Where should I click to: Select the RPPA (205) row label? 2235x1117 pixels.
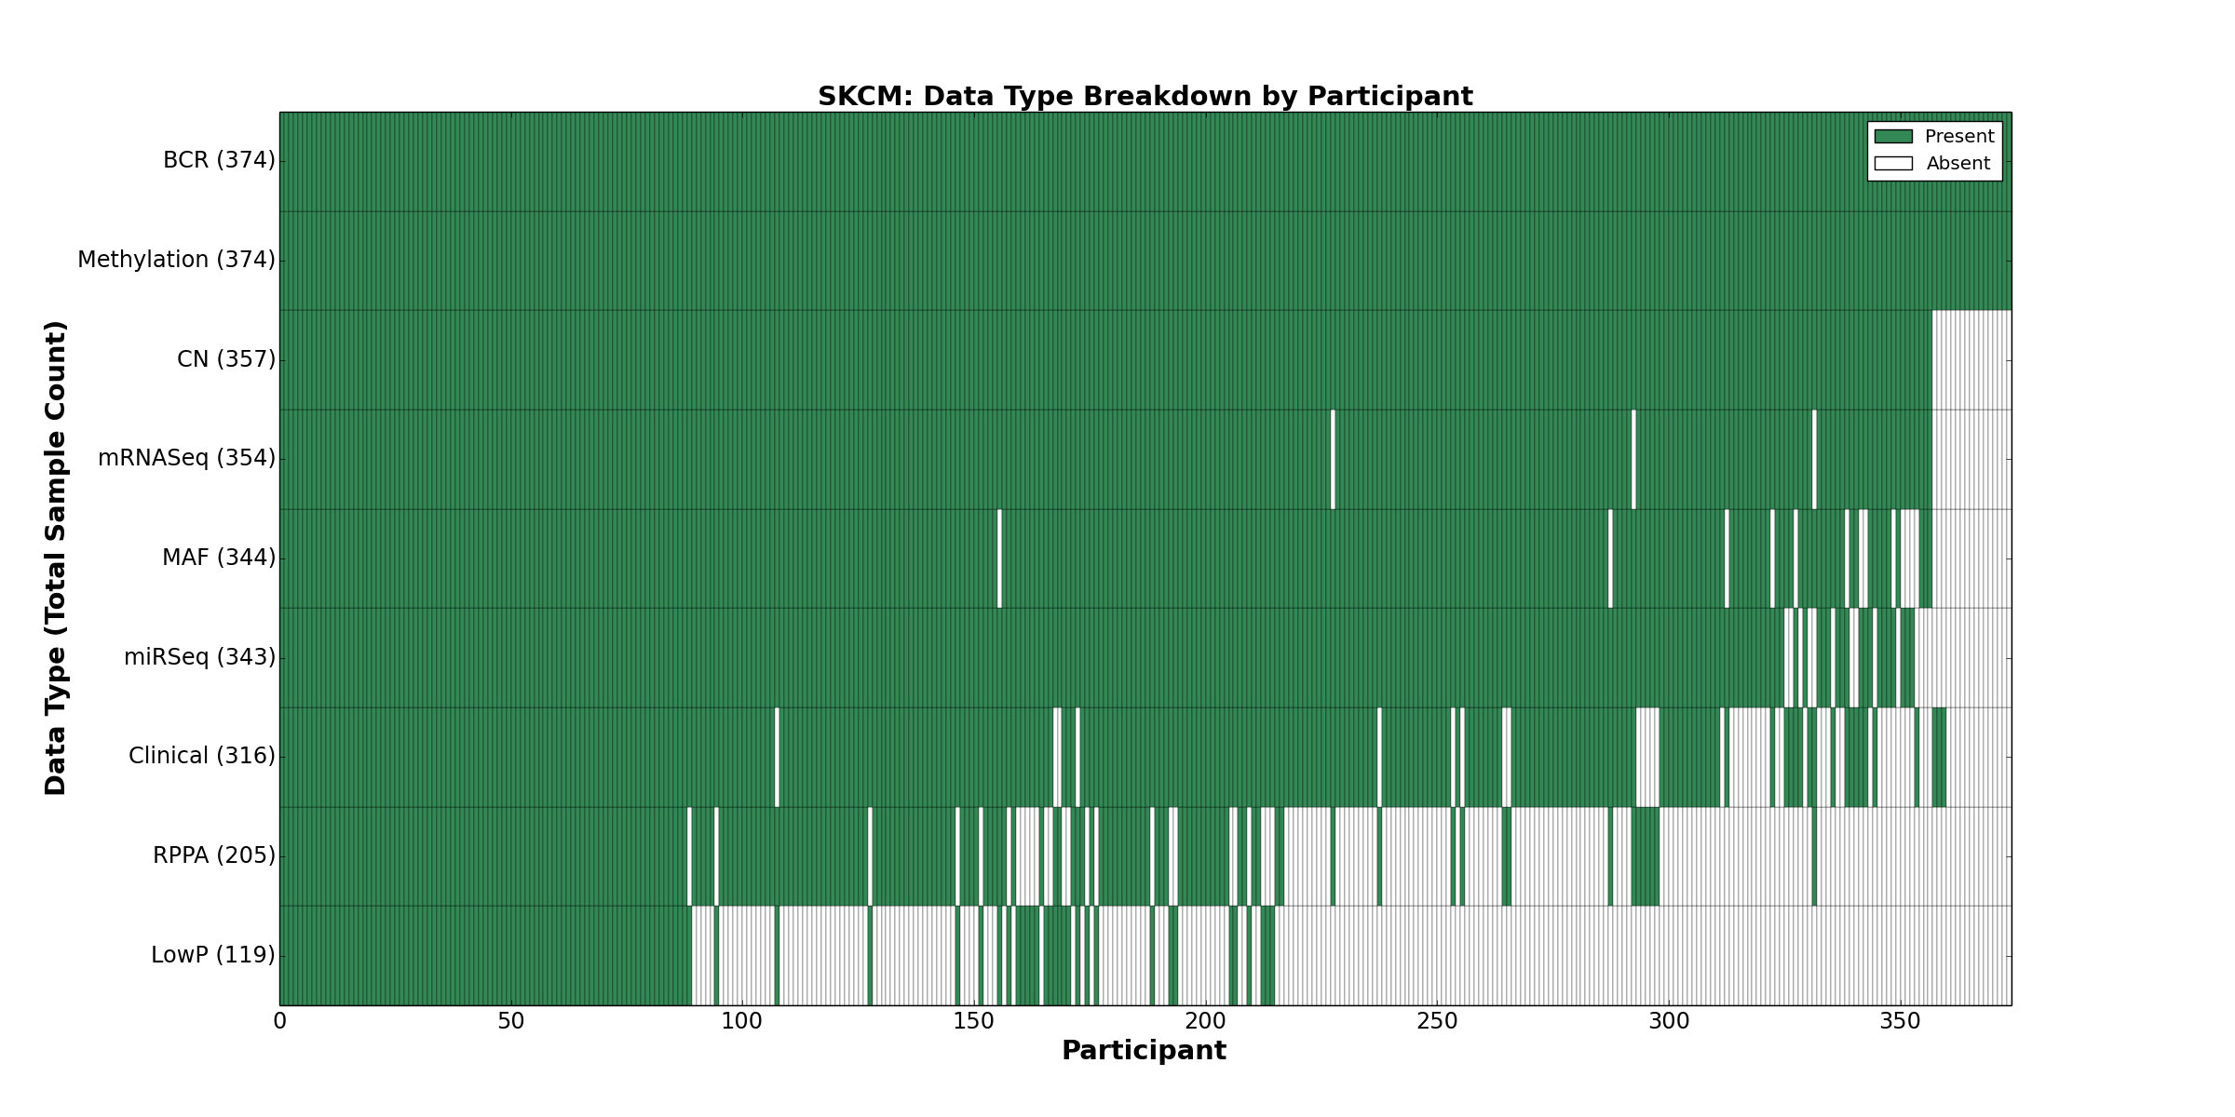coord(214,855)
